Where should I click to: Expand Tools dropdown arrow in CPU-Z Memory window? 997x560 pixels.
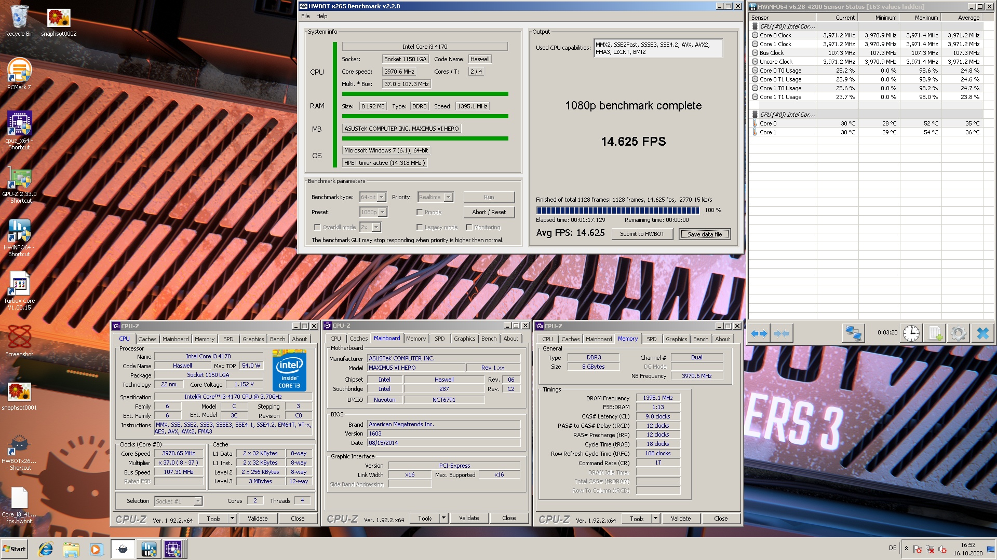(655, 519)
